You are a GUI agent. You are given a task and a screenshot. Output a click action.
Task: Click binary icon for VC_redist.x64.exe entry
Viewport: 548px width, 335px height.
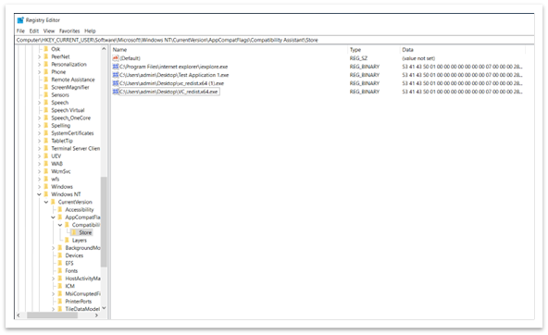click(x=116, y=92)
